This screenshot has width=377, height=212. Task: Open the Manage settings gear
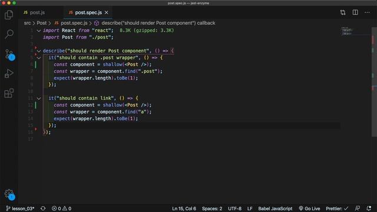pyautogui.click(x=9, y=194)
